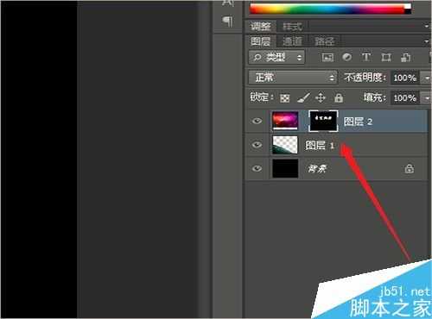432x319 pixels.
Task: Open the 调整 panel group menu
Action: pos(427,27)
